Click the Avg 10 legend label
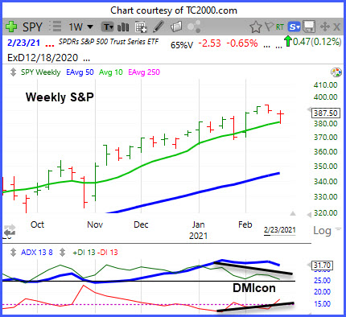This screenshot has width=346, height=317. [110, 72]
